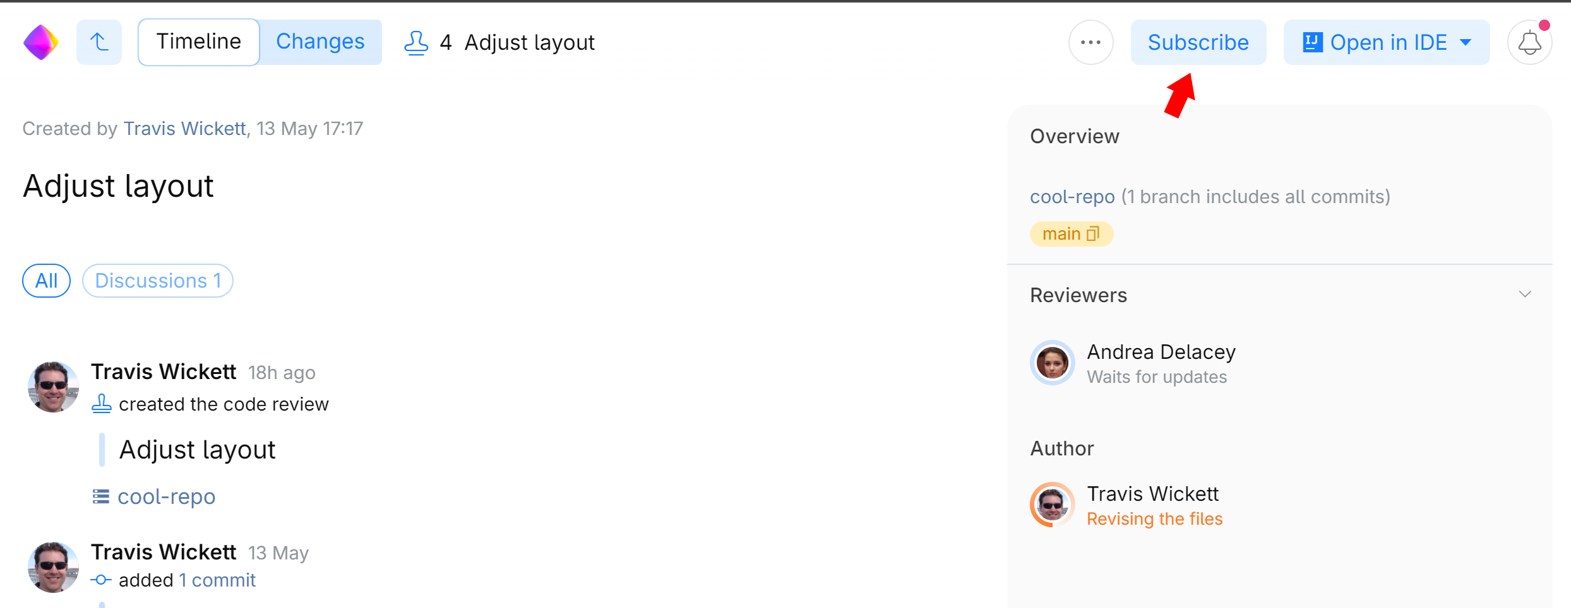Click the review stamp icon beside created the code review
Viewport: 1571px width, 608px height.
coord(102,404)
